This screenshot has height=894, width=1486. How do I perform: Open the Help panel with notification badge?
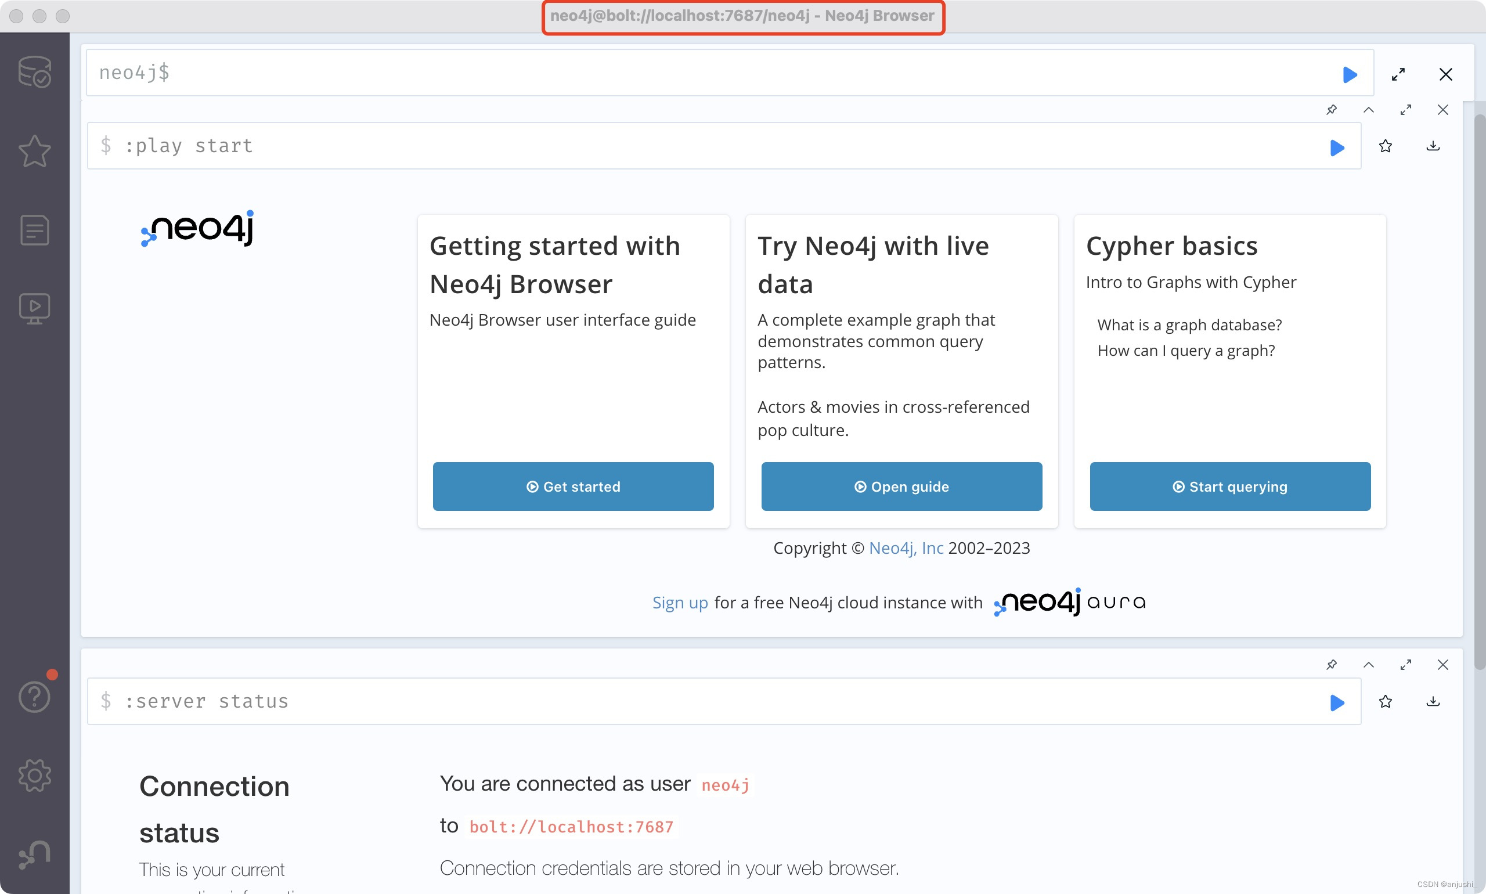pyautogui.click(x=34, y=696)
